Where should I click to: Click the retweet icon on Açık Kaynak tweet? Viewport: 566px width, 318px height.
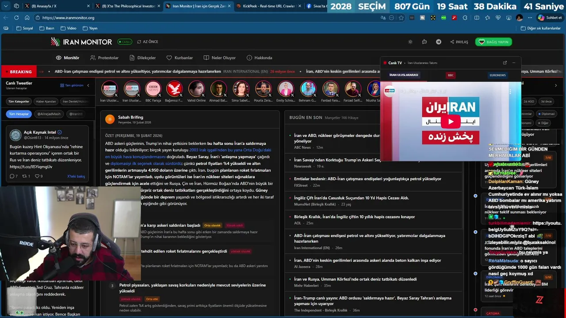24,176
